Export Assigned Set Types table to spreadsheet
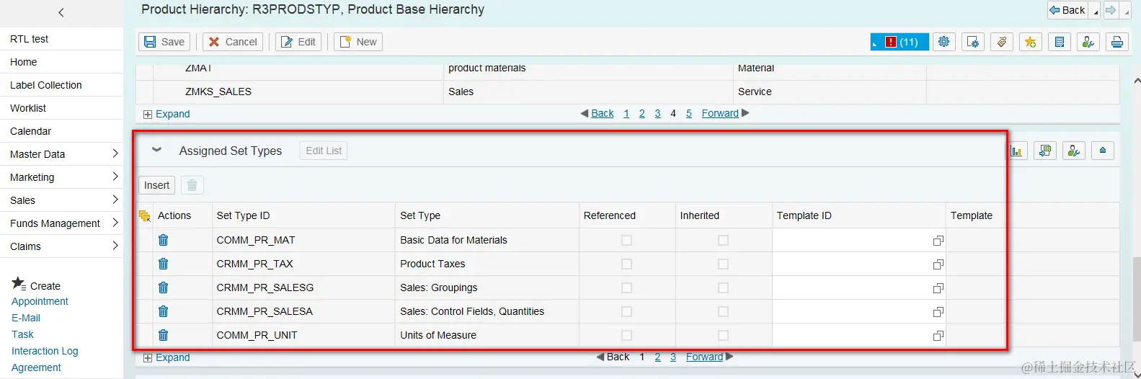The width and height of the screenshot is (1141, 379). pos(1044,151)
